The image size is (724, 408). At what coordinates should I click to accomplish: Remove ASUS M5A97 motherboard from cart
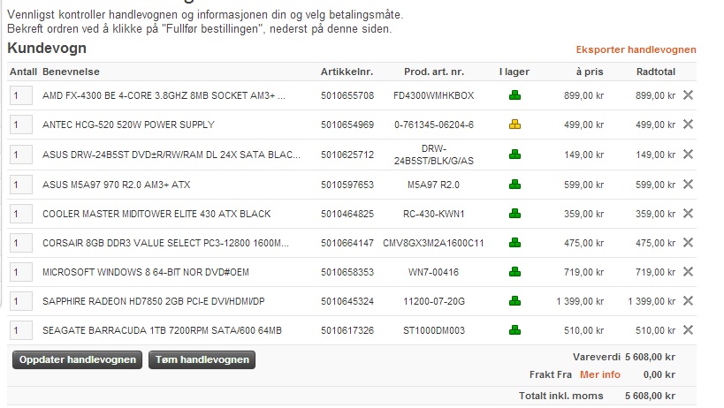tap(688, 184)
